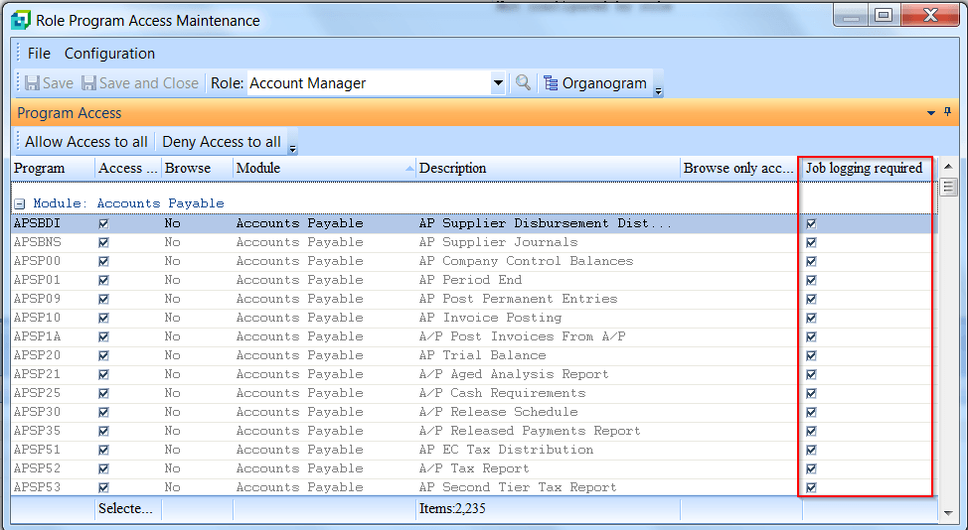Open the File menu
Image resolution: width=968 pixels, height=530 pixels.
click(39, 54)
